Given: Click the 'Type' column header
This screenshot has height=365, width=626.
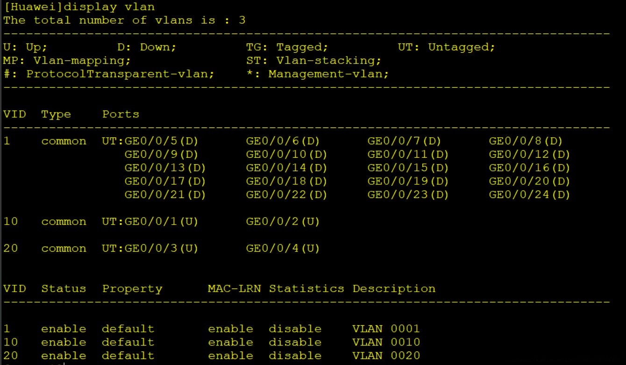Looking at the screenshot, I should (56, 114).
